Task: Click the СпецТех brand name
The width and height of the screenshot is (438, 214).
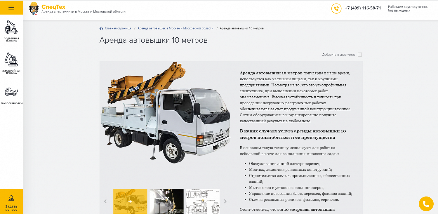Action: tap(53, 7)
